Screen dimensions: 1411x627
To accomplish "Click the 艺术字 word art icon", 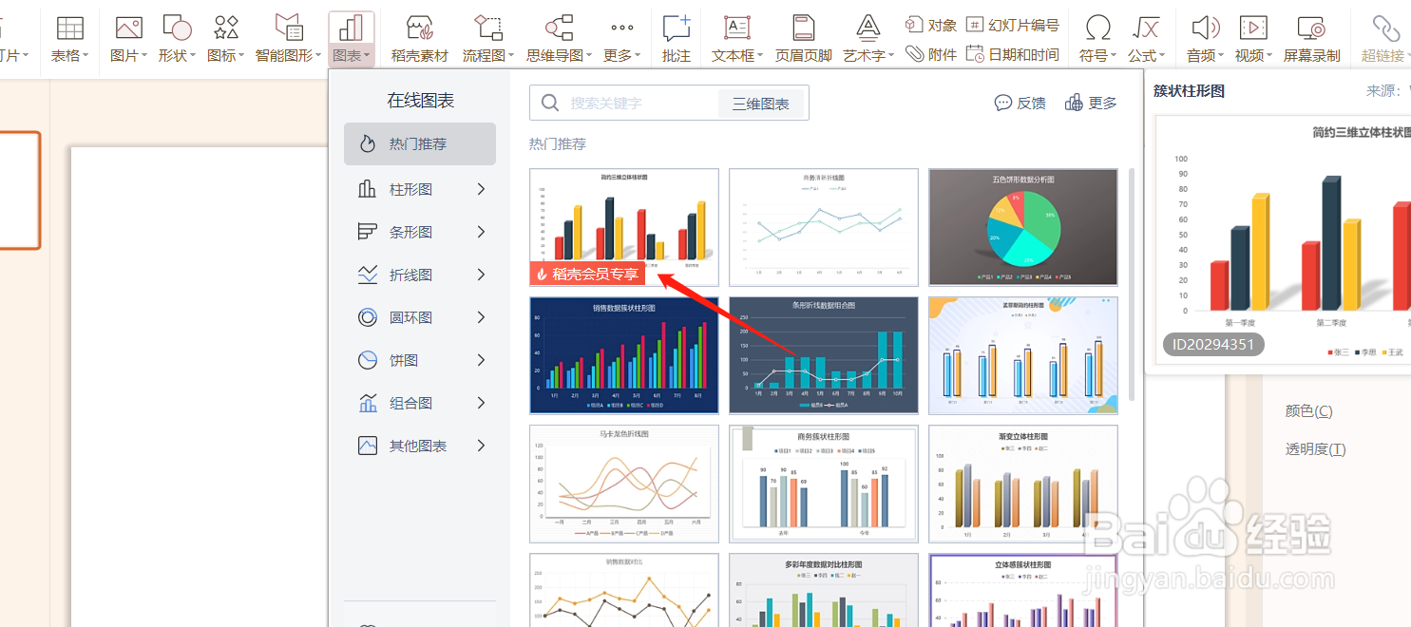I will point(868,28).
